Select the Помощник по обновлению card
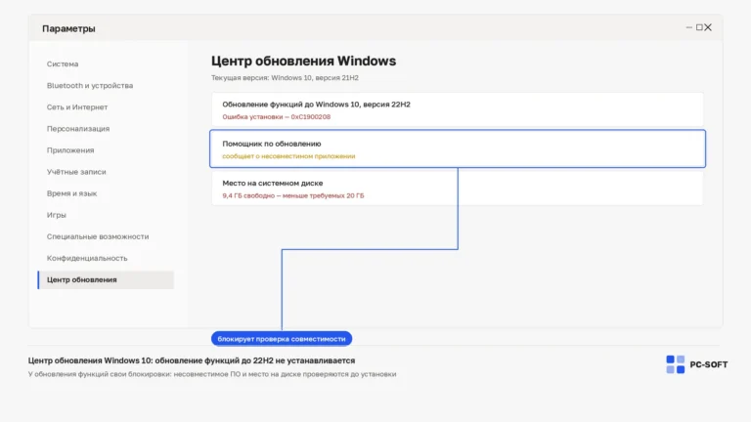 458,148
